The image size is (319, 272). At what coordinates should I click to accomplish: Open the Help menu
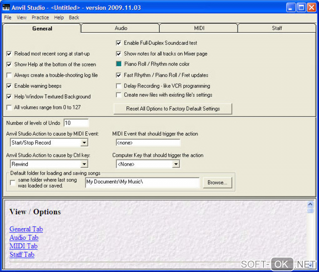click(59, 18)
